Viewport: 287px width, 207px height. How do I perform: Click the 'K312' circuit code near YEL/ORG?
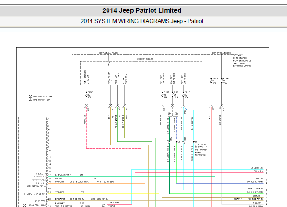pyautogui.click(x=82, y=192)
